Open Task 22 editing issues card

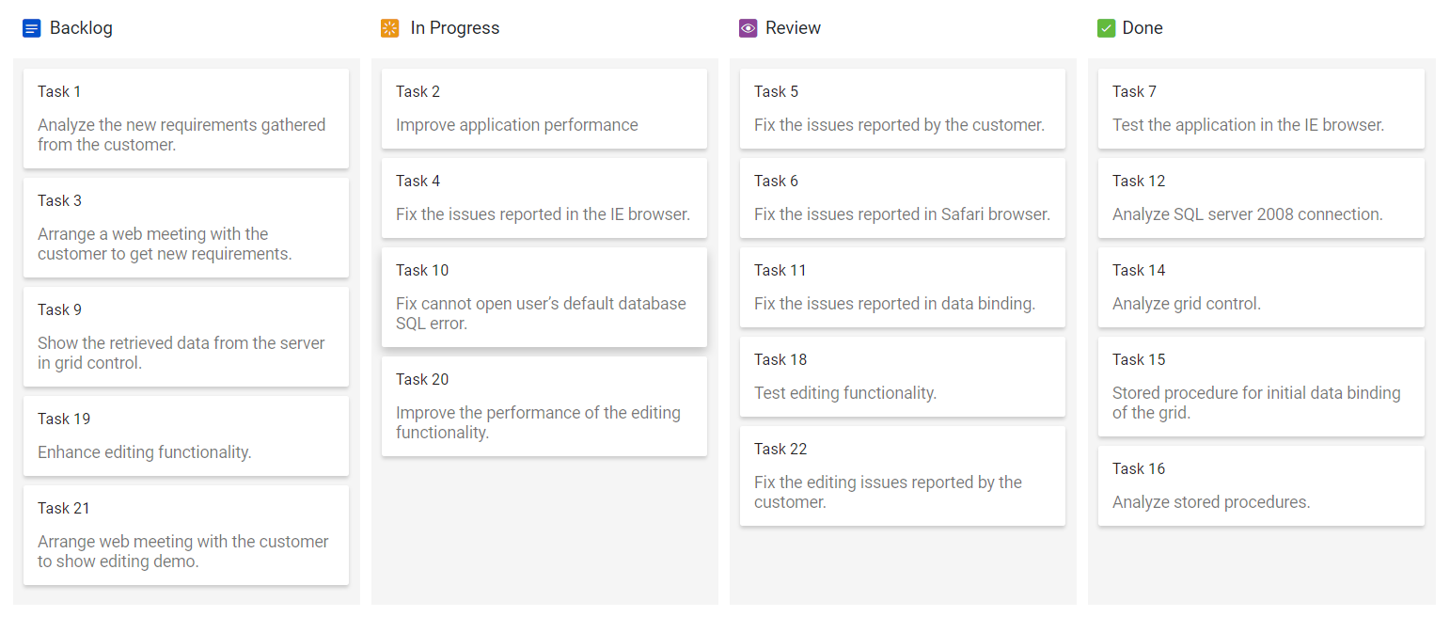coord(903,476)
